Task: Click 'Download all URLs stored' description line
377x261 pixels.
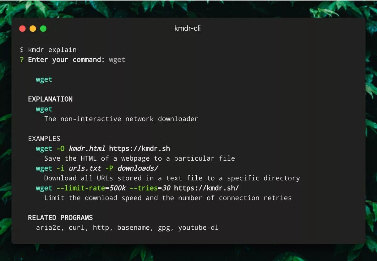Action: (172, 178)
